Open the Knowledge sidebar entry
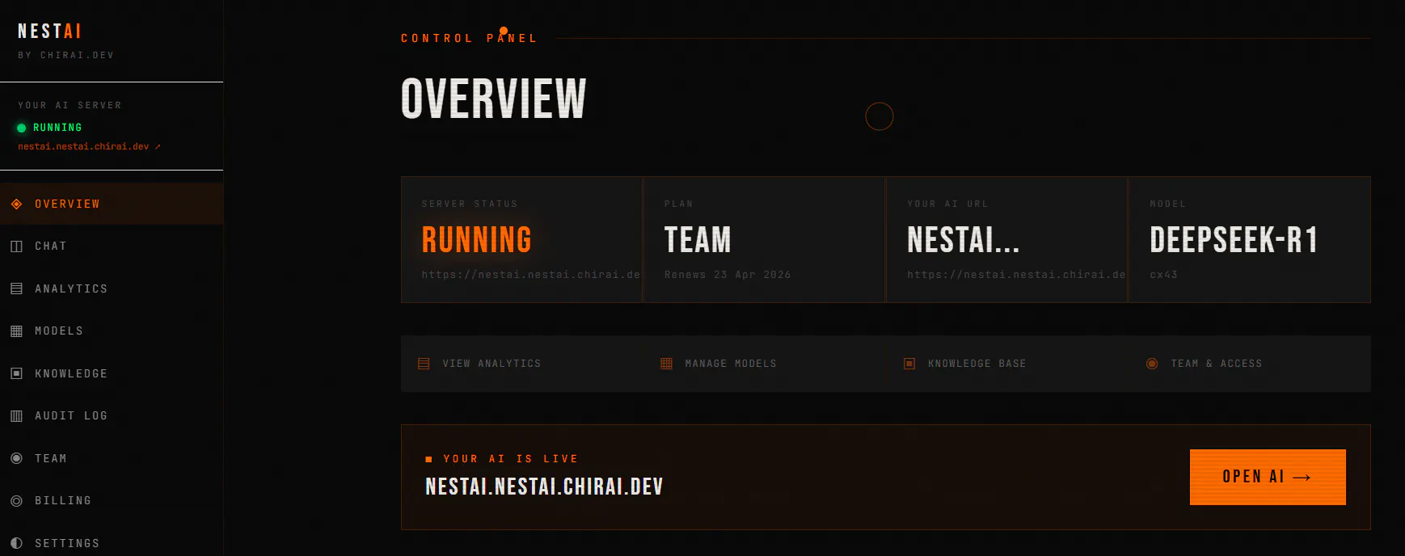The image size is (1405, 556). (112, 373)
